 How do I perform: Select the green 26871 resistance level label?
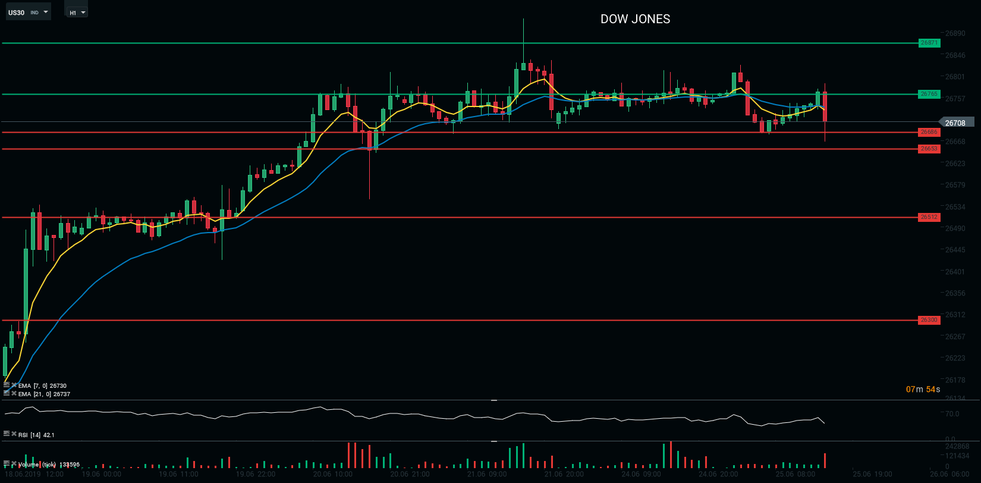[929, 43]
